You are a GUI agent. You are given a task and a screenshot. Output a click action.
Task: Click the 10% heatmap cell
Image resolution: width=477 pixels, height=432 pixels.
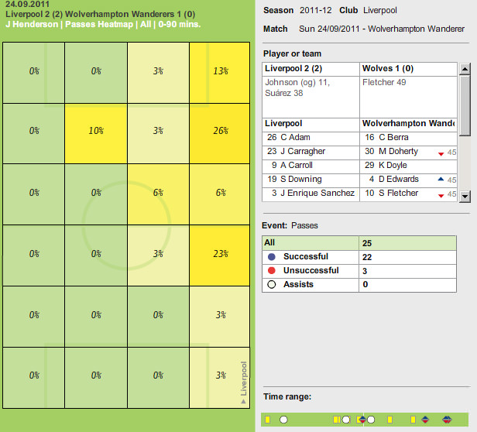96,134
